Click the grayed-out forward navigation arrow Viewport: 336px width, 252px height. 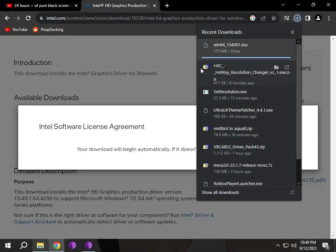point(18,18)
